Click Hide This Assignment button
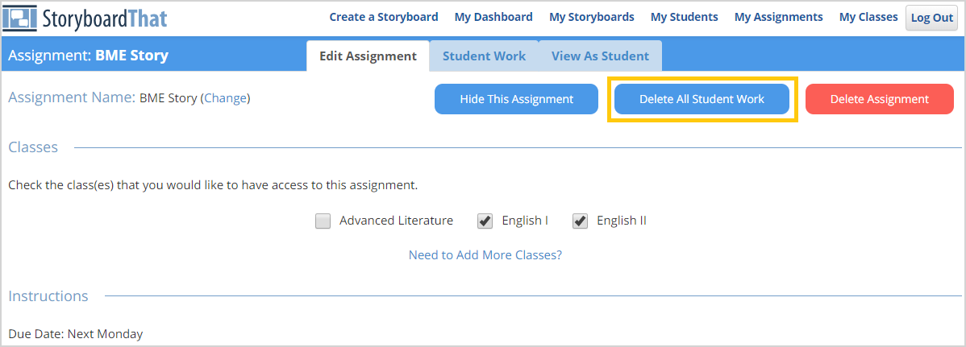966x347 pixels. point(516,99)
